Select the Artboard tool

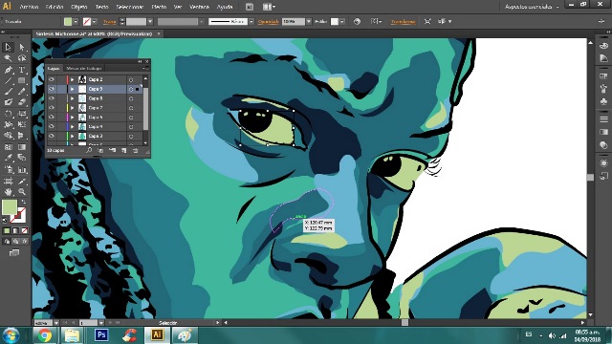(x=8, y=181)
